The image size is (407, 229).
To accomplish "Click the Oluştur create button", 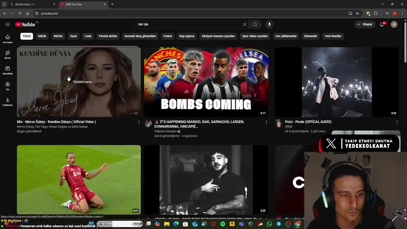I will pyautogui.click(x=364, y=24).
